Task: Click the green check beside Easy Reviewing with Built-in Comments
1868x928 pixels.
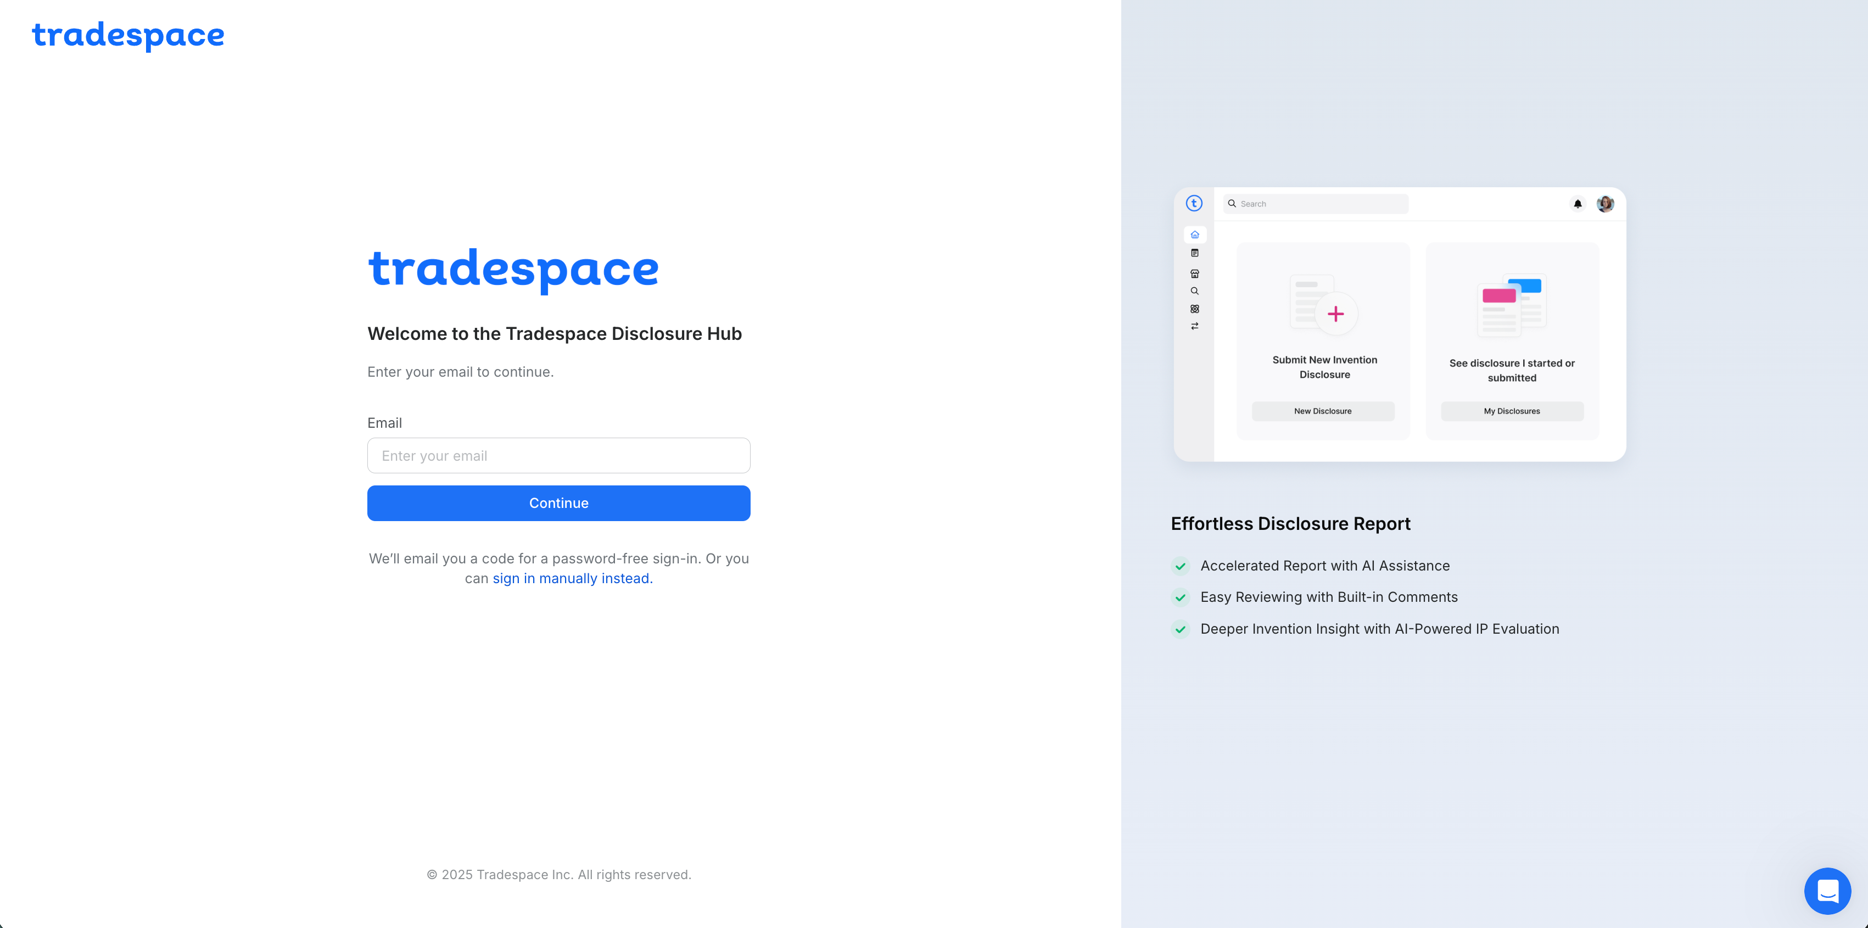Action: [x=1181, y=597]
